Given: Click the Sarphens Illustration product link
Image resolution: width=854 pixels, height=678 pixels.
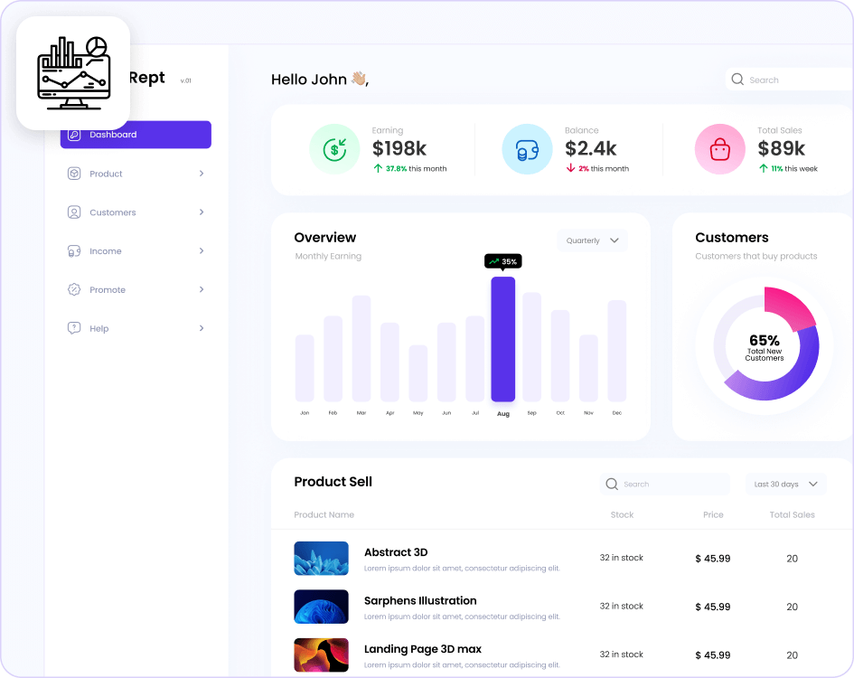Looking at the screenshot, I should coord(420,600).
